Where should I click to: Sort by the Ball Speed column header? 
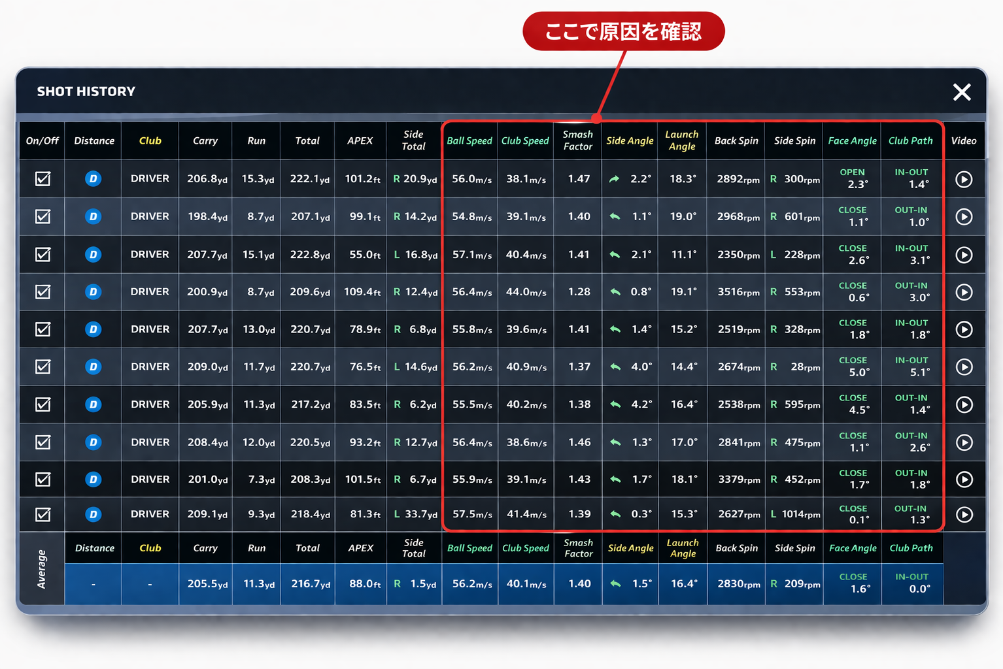(469, 140)
